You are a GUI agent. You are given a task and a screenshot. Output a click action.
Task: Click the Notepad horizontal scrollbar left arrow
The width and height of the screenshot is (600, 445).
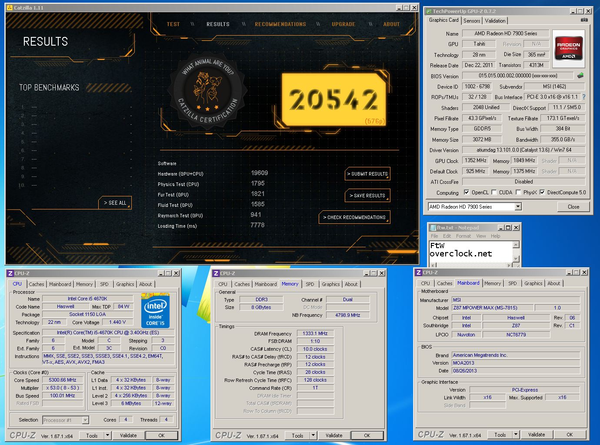tap(433, 265)
